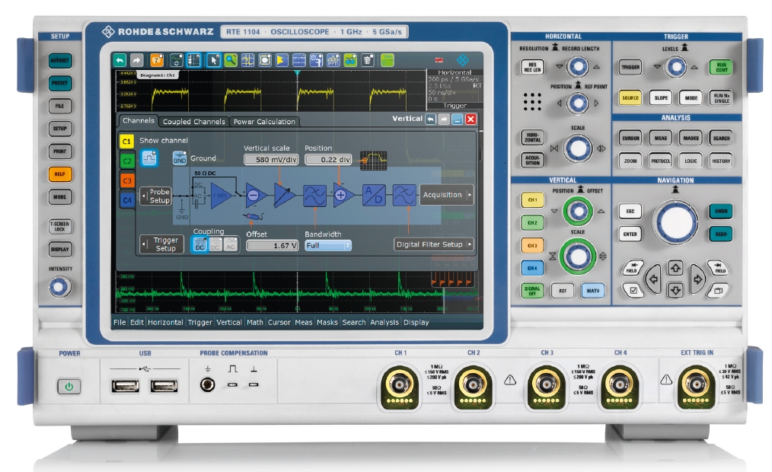Click the Vertical scale 580 mV/div field
772x472 pixels.
[x=271, y=159]
